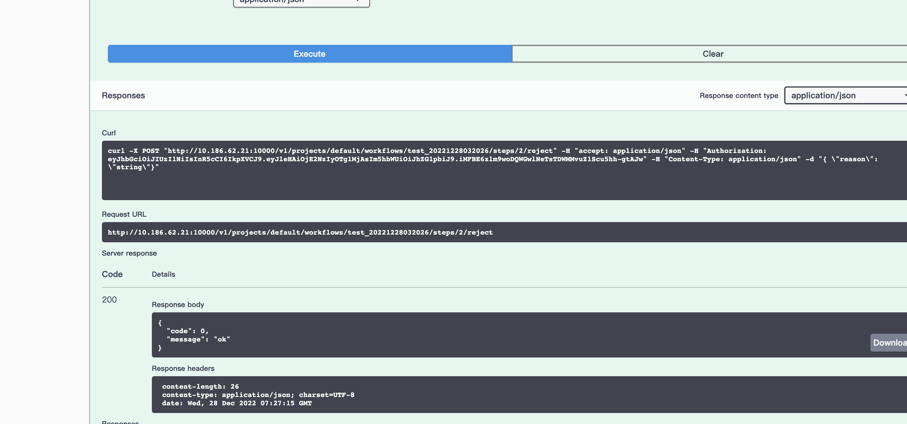Open the Response content type dropdown

click(x=844, y=95)
